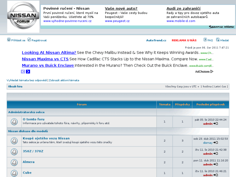Click the login icon beside Přihlásit se

pyautogui.click(x=9, y=40)
